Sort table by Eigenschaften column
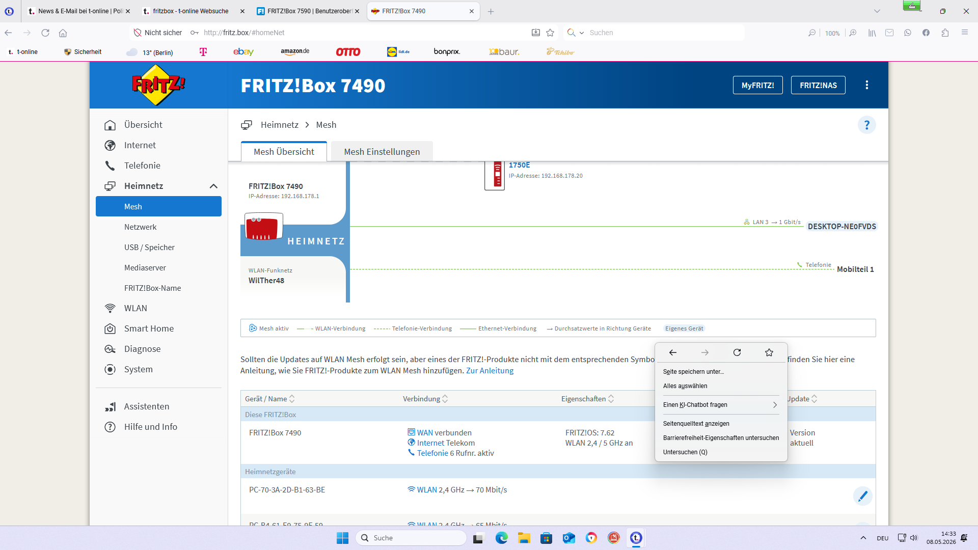This screenshot has width=978, height=550. pyautogui.click(x=587, y=399)
